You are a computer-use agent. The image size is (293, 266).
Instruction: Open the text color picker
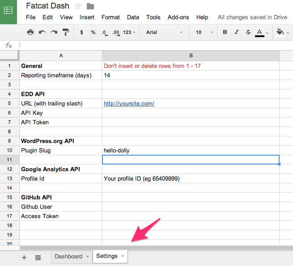click(x=260, y=32)
